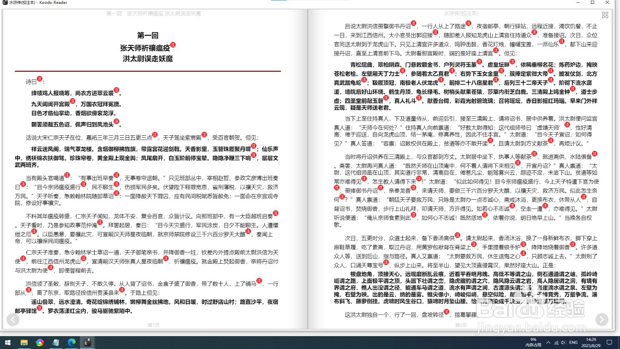The height and width of the screenshot is (349, 620).
Task: Click the 内存占用 memory usage indicator
Action: (x=532, y=343)
